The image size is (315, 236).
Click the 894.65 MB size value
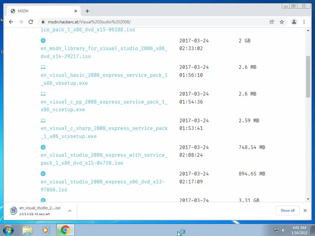point(252,174)
